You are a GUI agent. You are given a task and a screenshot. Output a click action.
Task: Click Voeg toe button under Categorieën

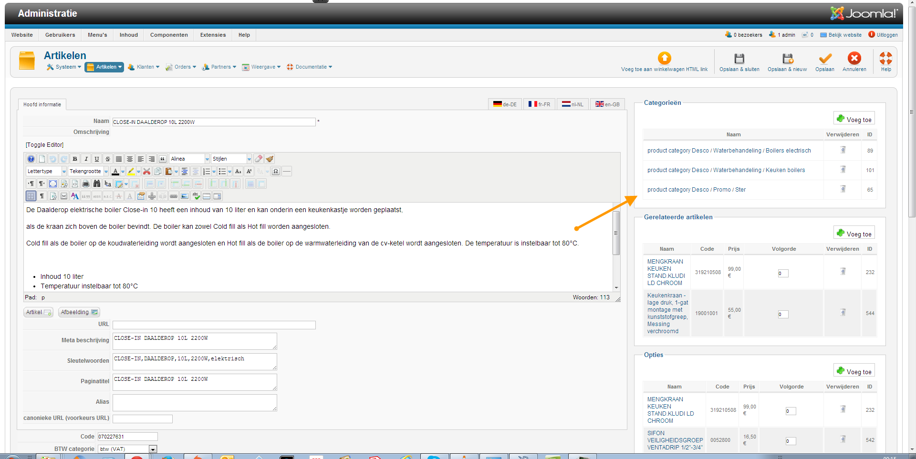854,119
